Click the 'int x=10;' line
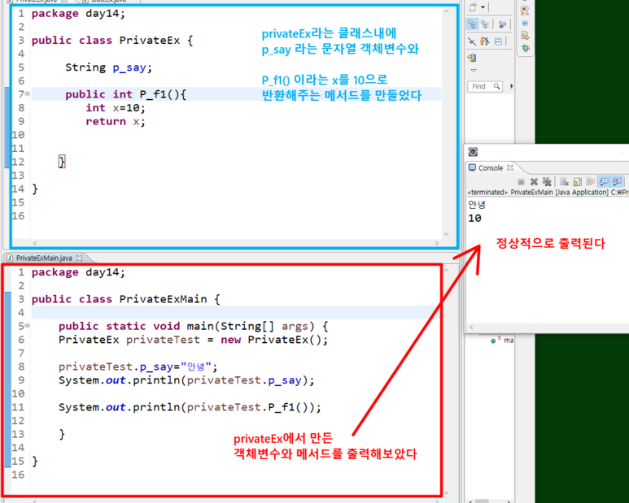This screenshot has width=629, height=503. tap(116, 108)
